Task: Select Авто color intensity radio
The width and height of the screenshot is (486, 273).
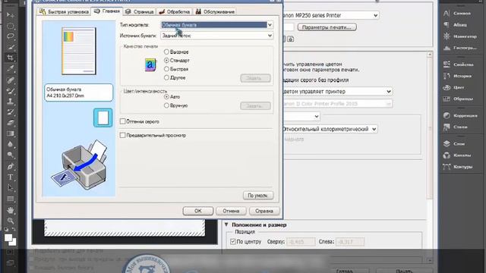Action: point(166,96)
